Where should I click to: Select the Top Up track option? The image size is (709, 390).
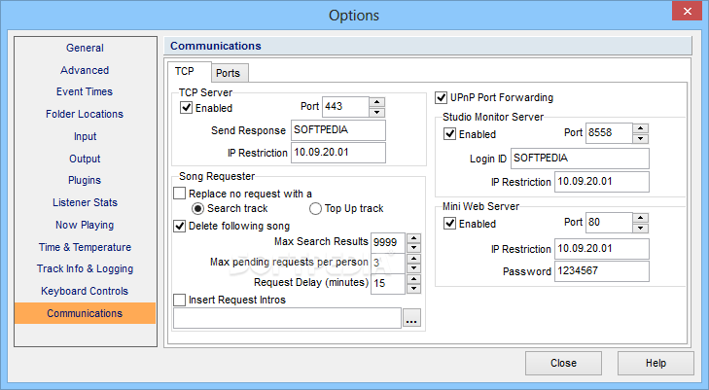pos(315,209)
